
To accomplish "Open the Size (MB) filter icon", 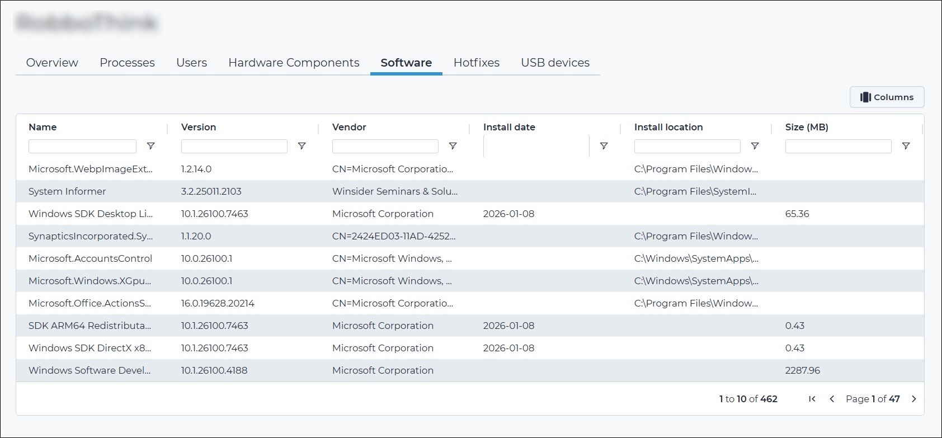I will point(906,146).
